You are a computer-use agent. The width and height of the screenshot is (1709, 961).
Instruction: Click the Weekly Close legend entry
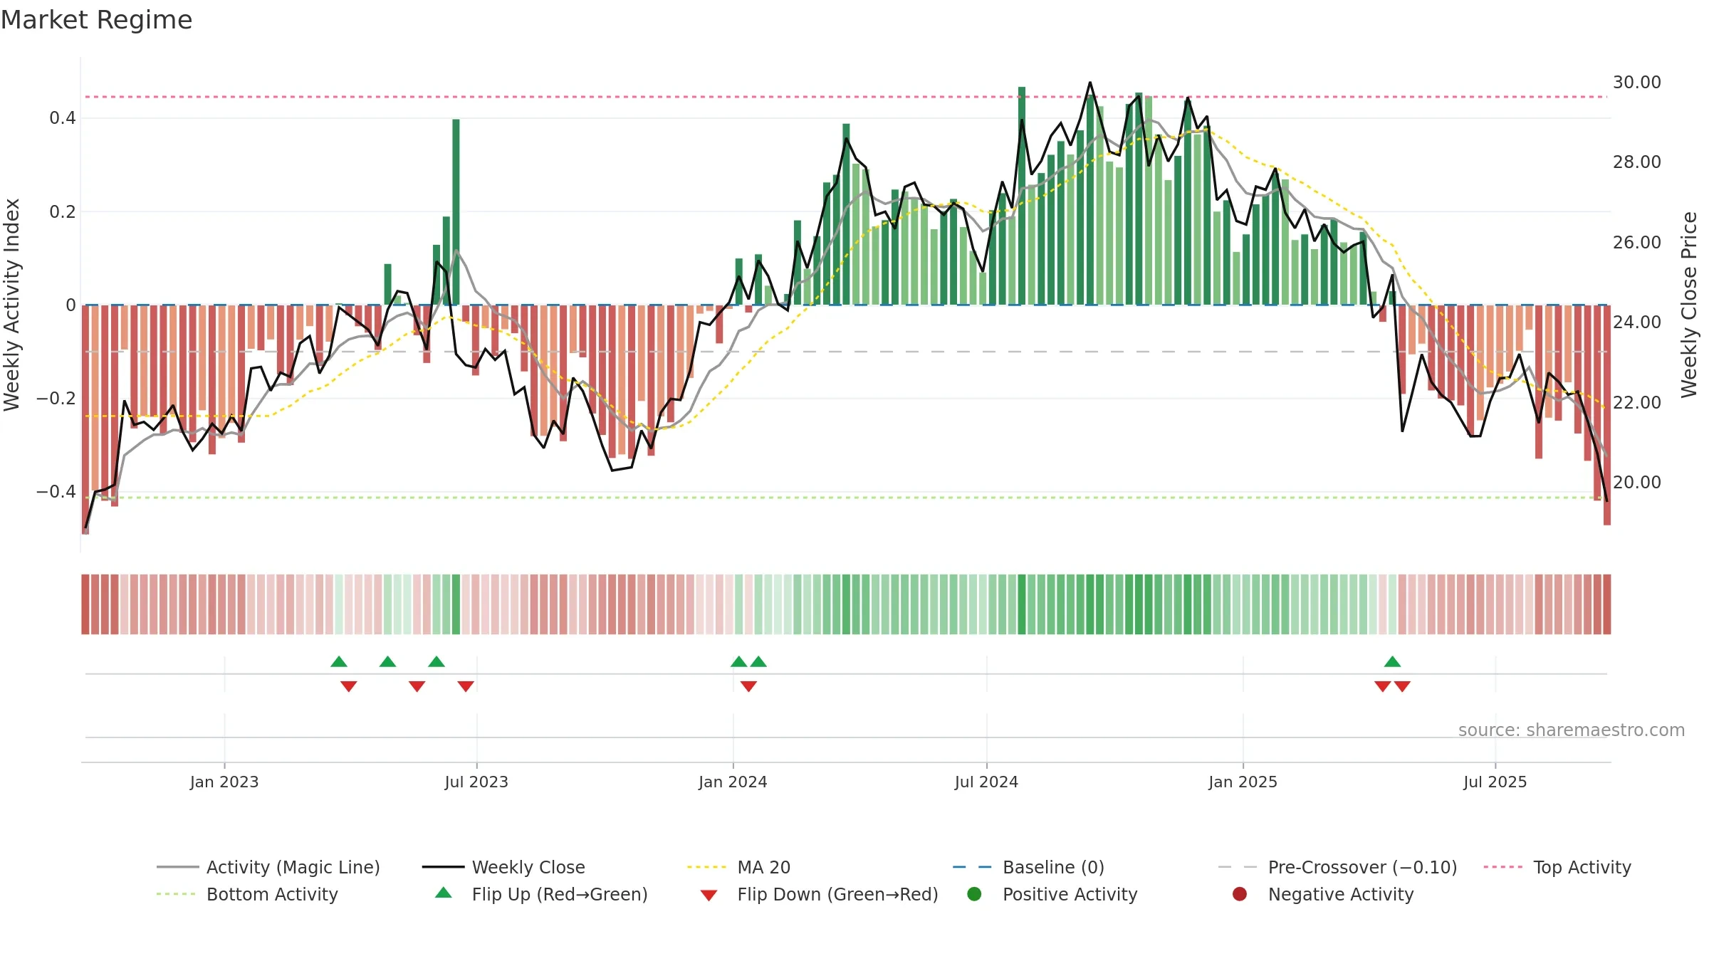click(x=503, y=867)
